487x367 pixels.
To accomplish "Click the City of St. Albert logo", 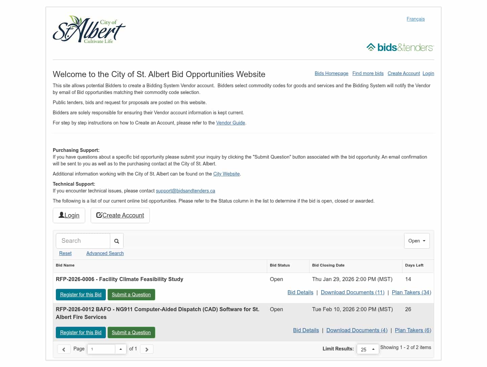I will pos(89,29).
